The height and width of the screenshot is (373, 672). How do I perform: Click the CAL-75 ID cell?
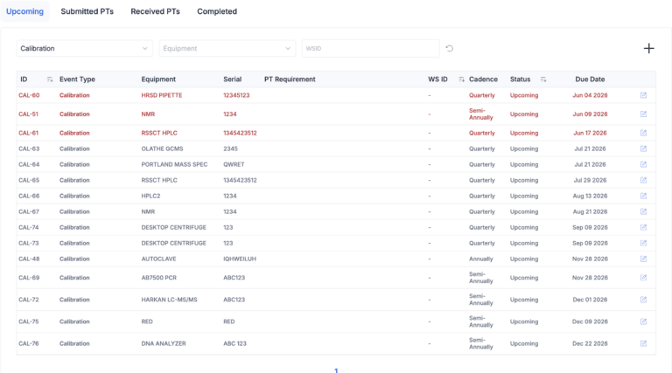pos(28,321)
